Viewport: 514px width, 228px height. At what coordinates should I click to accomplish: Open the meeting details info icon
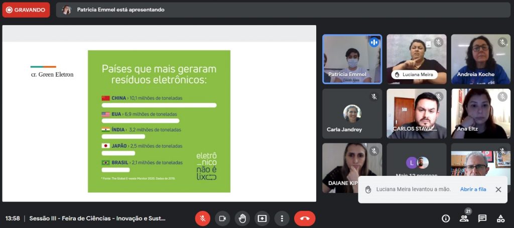click(x=445, y=218)
